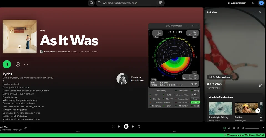
Task: Show next similar music videos with arrow
Action: point(258,111)
